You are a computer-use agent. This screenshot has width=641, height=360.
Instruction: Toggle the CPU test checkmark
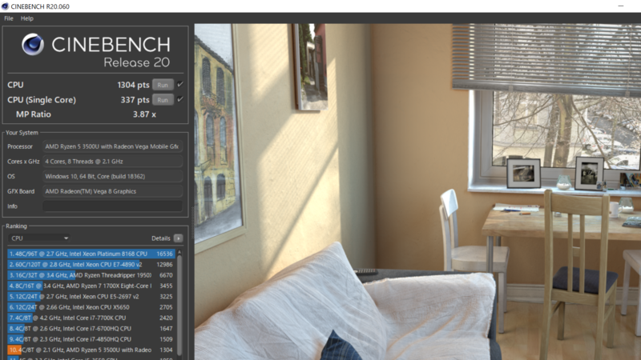pyautogui.click(x=180, y=85)
